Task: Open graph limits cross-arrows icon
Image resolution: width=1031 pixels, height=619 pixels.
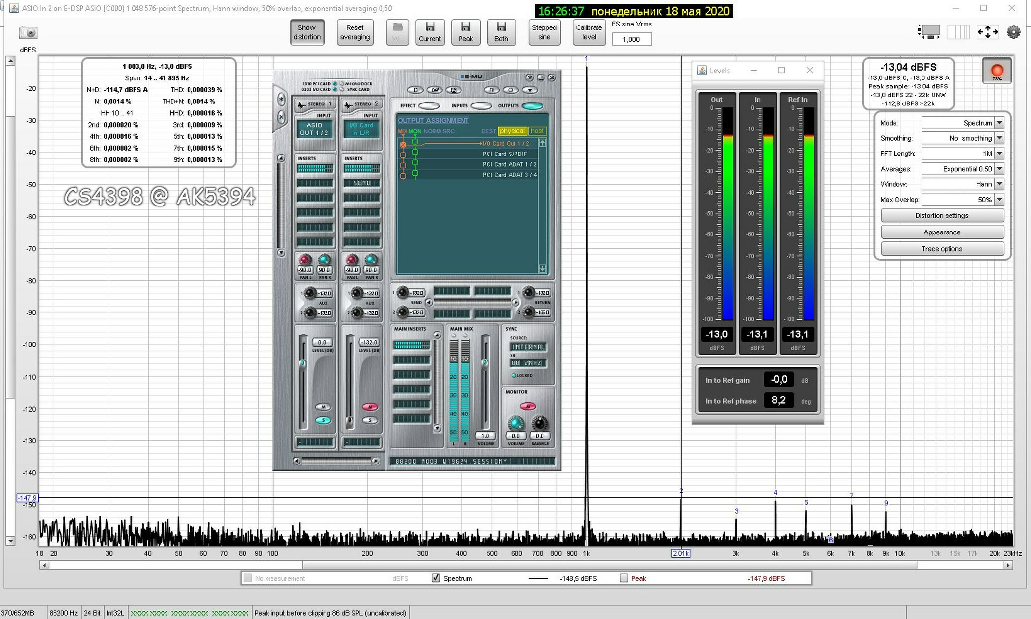Action: [x=987, y=32]
